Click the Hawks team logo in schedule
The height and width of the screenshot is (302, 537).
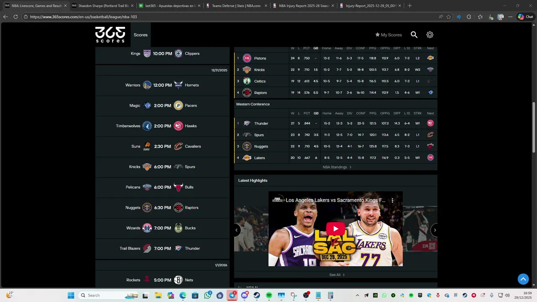coord(178,126)
